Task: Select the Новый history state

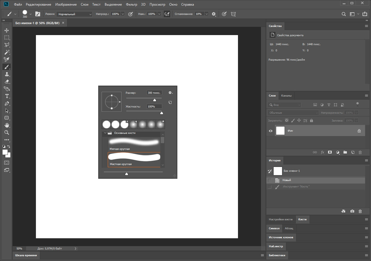Action: point(316,180)
